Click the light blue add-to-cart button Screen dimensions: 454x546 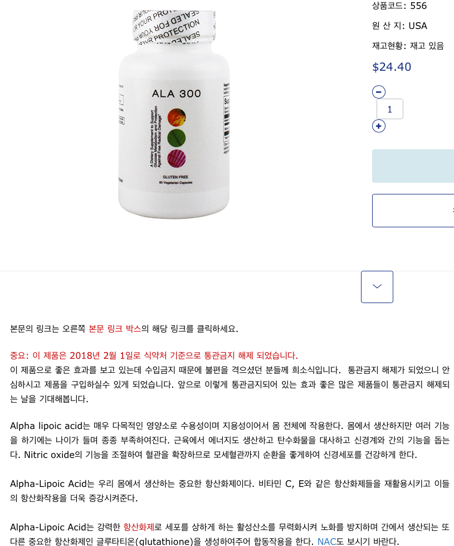point(413,166)
